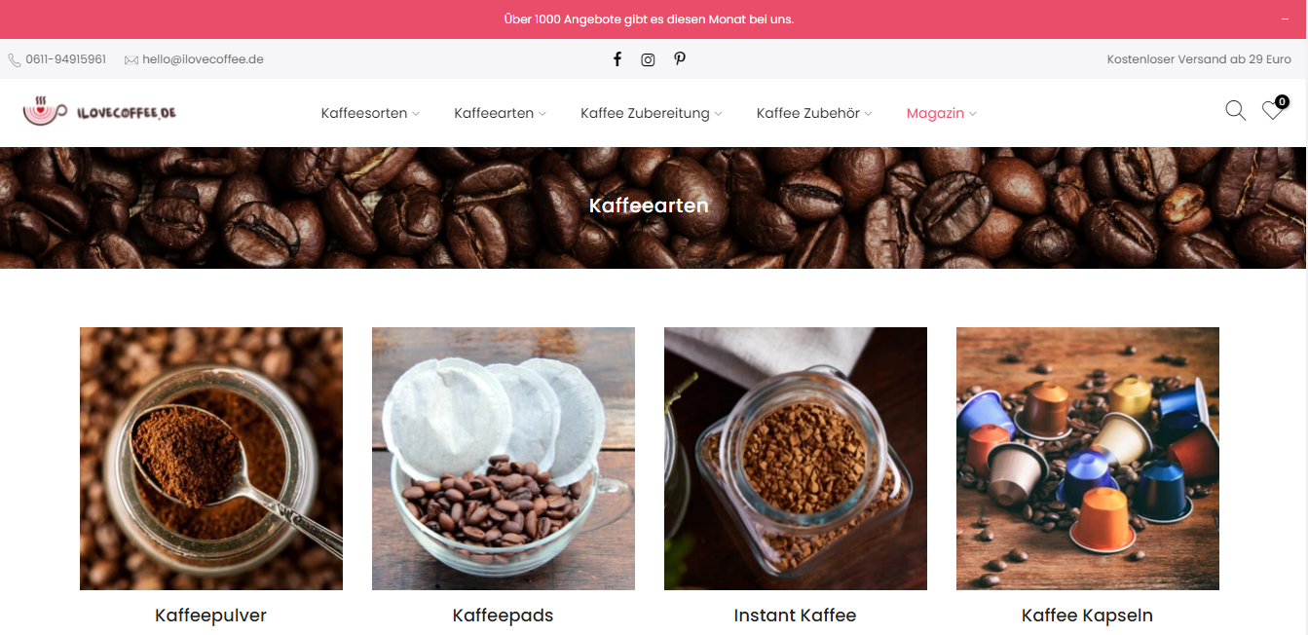Image resolution: width=1308 pixels, height=635 pixels.
Task: Expand the Kaffeearten dropdown menu
Action: click(500, 113)
